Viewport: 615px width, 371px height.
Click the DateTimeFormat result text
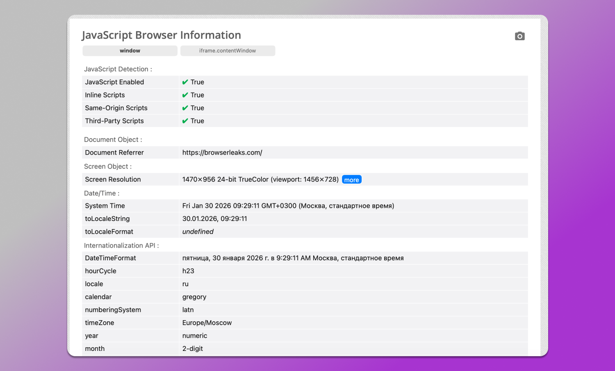coord(293,258)
